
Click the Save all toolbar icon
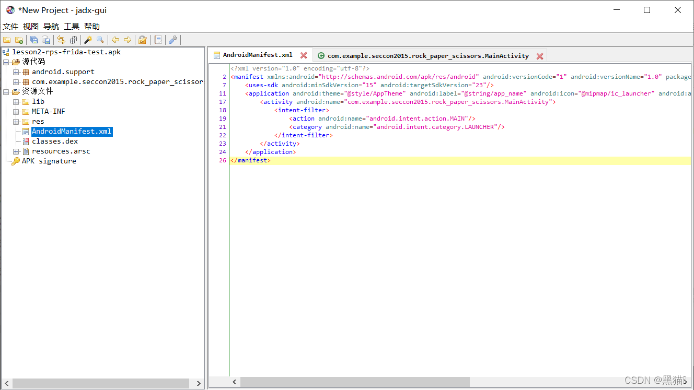click(x=34, y=40)
